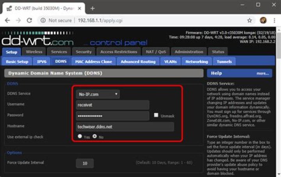The height and width of the screenshot is (177, 281).
Task: Go to MAC Address Clone subtab
Action: tap(93, 61)
